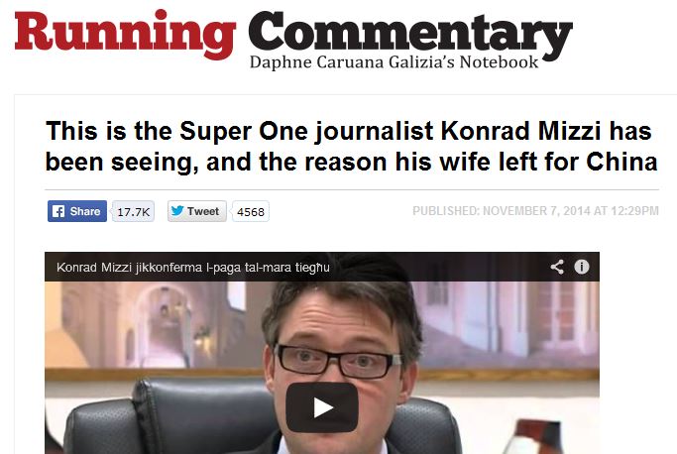Viewport: 677px width, 454px height.
Task: Click the video title 'Konrad Mizzi jikkonferma l-paga'
Action: tap(192, 268)
